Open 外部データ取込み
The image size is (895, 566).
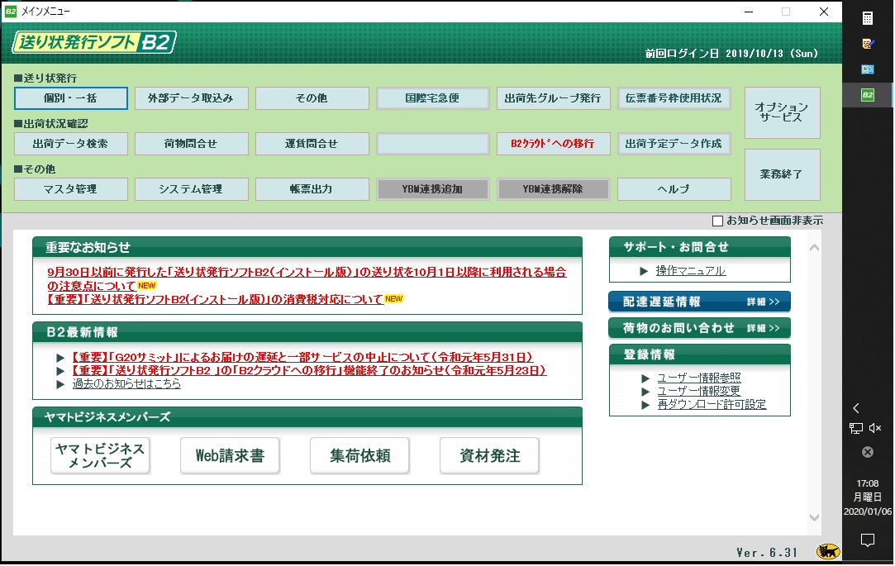click(191, 98)
